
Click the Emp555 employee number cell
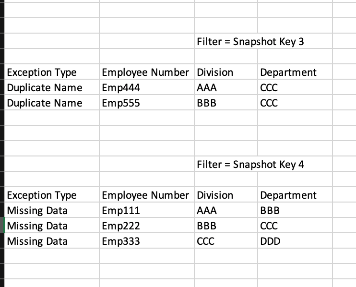[147, 103]
